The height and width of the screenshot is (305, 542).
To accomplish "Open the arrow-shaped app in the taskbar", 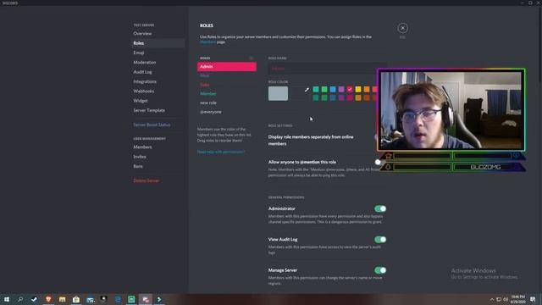I will point(159,299).
